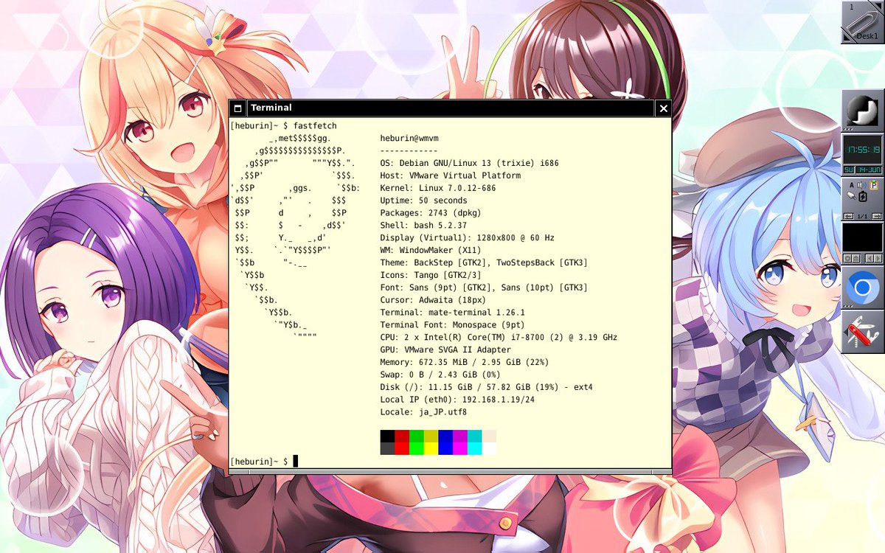The height and width of the screenshot is (553, 885).
Task: Click the previous-track button under the black dockapp display
Action: pos(869,258)
